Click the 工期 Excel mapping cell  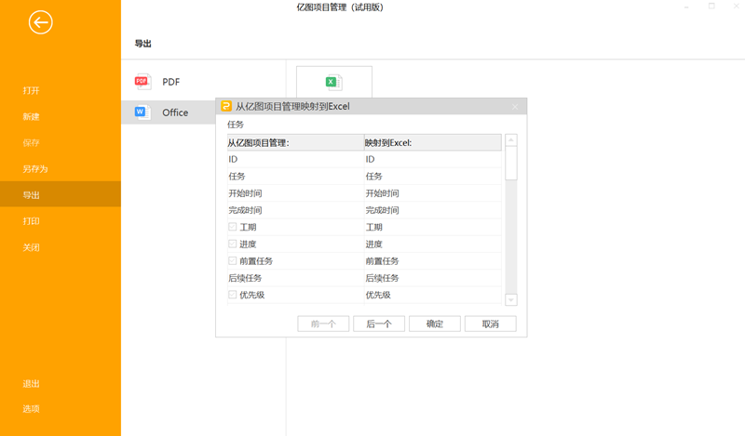pos(433,227)
